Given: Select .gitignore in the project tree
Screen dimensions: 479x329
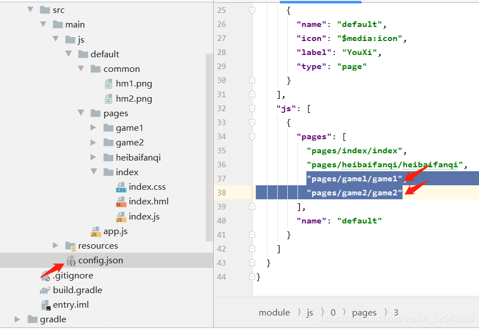Looking at the screenshot, I should (73, 276).
